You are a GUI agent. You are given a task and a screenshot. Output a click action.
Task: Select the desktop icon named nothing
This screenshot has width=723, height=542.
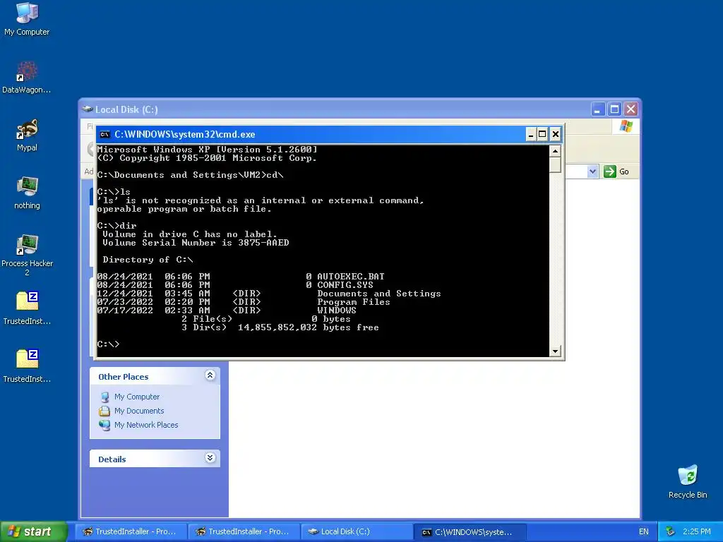[27, 193]
